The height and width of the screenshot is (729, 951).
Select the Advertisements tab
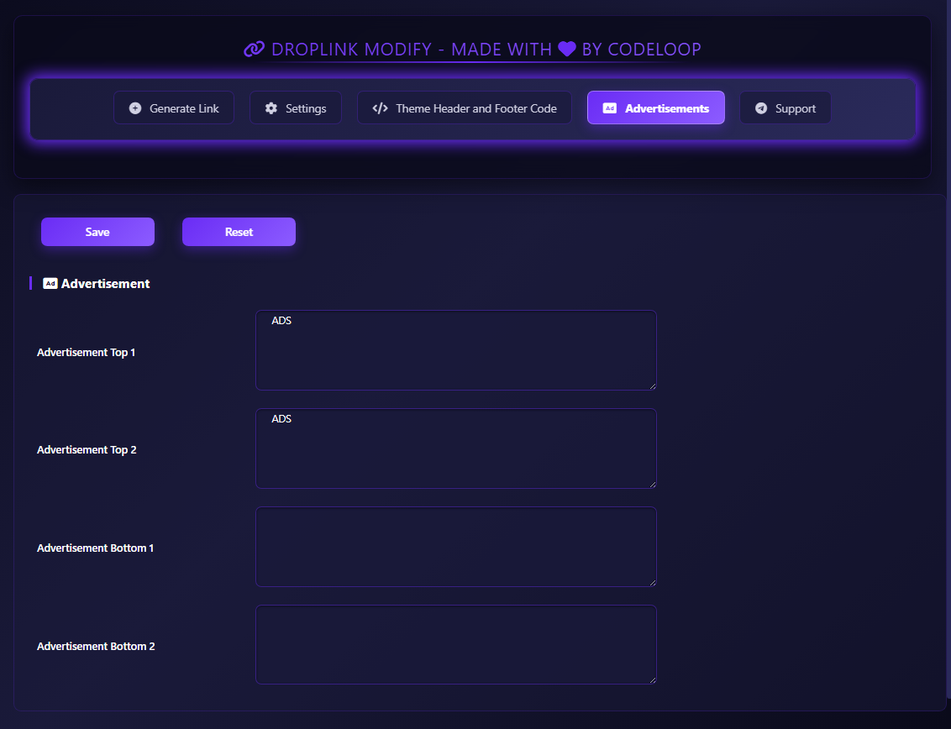pos(655,108)
